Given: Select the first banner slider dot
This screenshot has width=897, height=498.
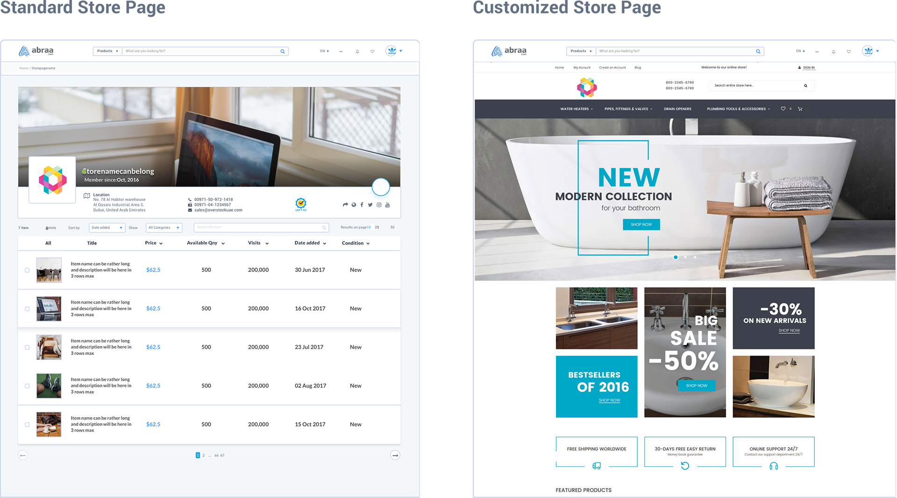Looking at the screenshot, I should [676, 257].
